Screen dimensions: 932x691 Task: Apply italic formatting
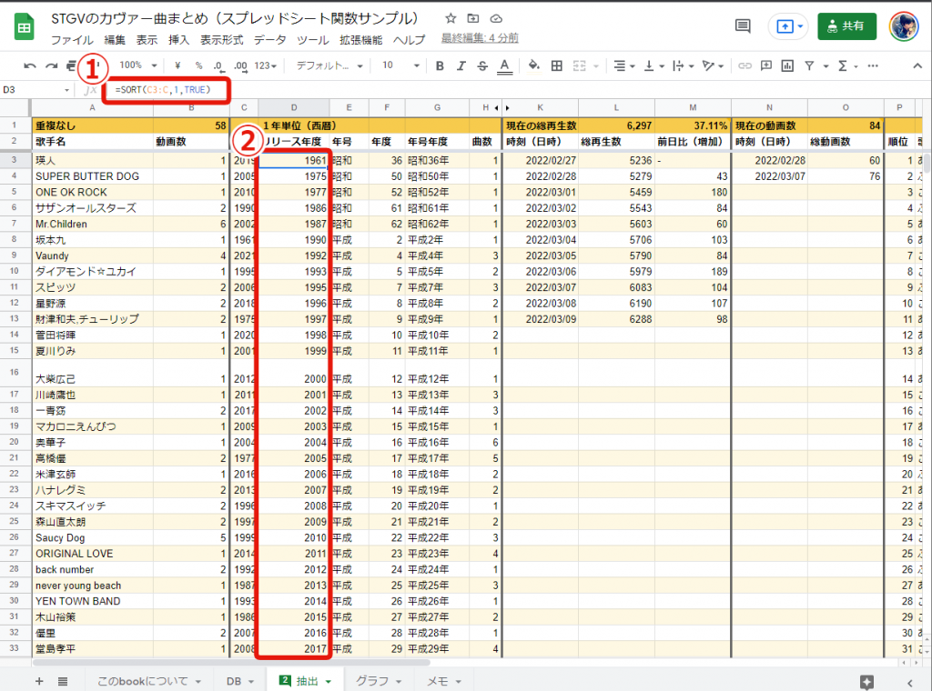click(x=461, y=65)
